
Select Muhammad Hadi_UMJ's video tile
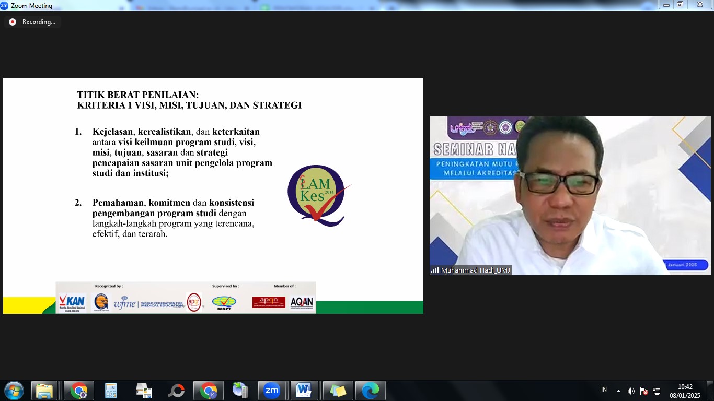coord(570,196)
